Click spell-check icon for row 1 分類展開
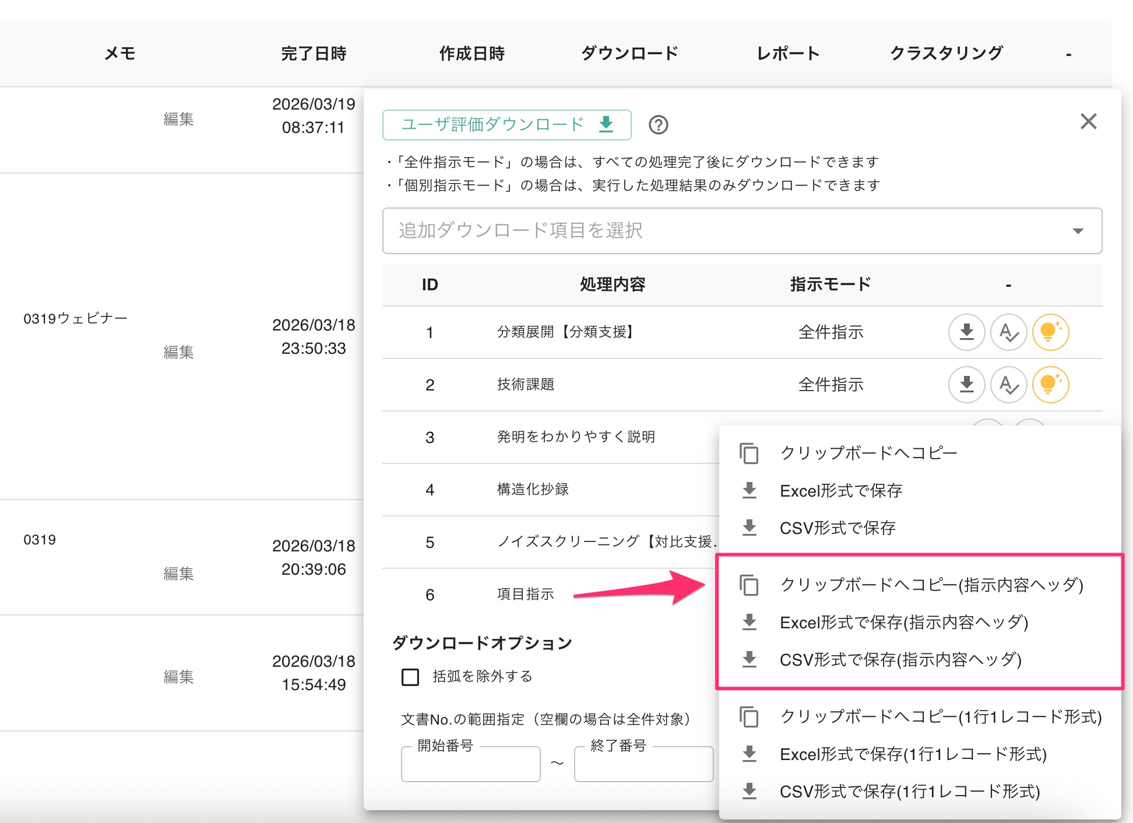The height and width of the screenshot is (823, 1133). [1008, 332]
